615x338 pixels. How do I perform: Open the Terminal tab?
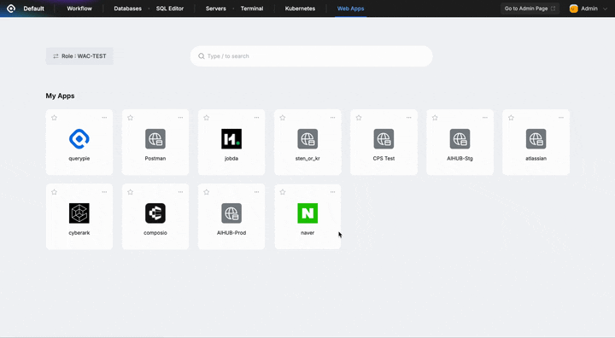click(x=252, y=9)
